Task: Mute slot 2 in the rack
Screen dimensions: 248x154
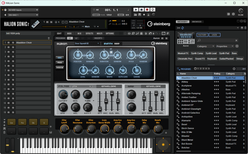Action: [x=9, y=47]
